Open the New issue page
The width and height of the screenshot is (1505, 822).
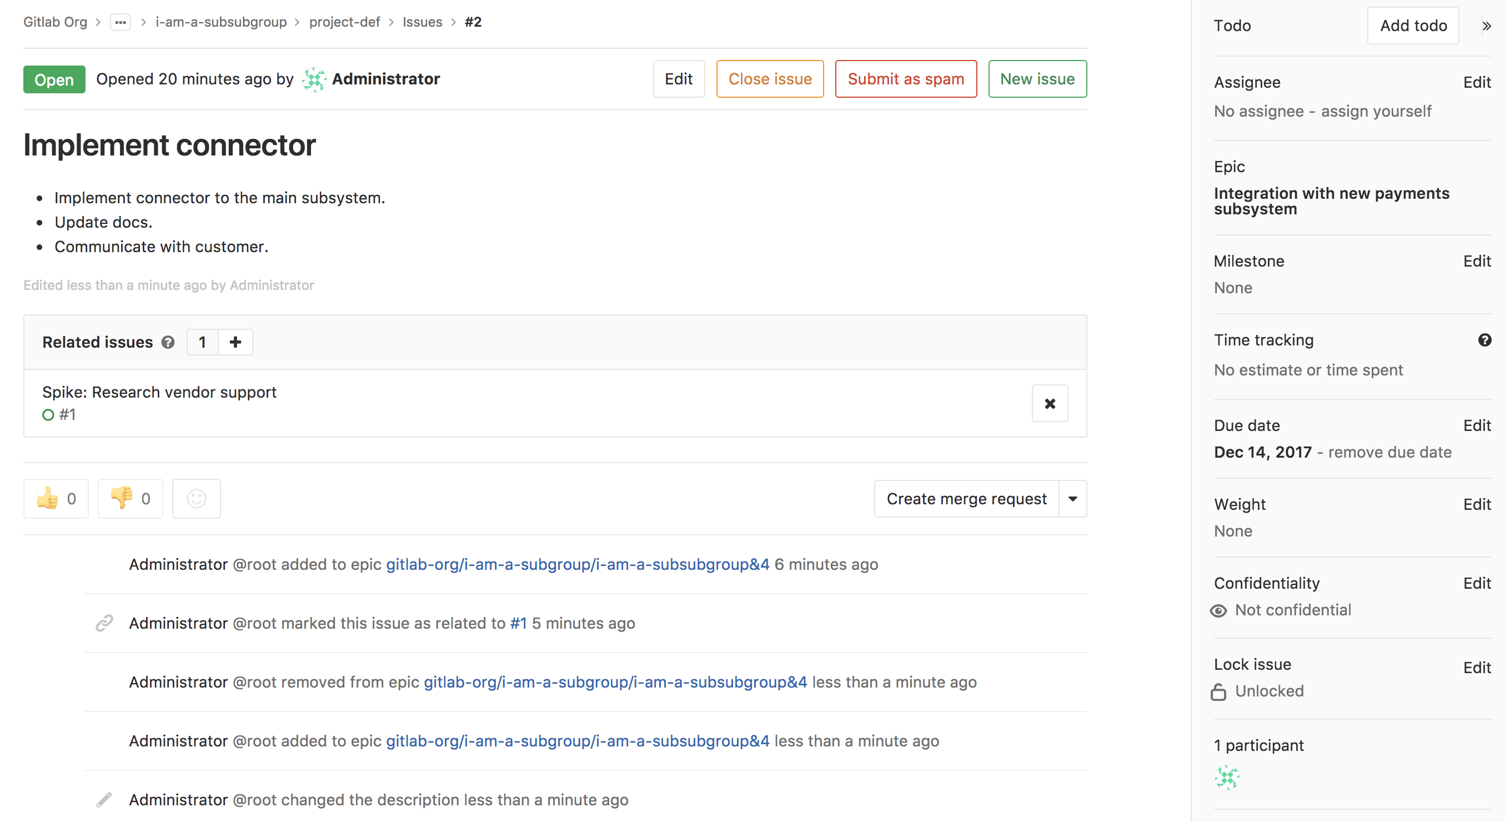(x=1037, y=79)
